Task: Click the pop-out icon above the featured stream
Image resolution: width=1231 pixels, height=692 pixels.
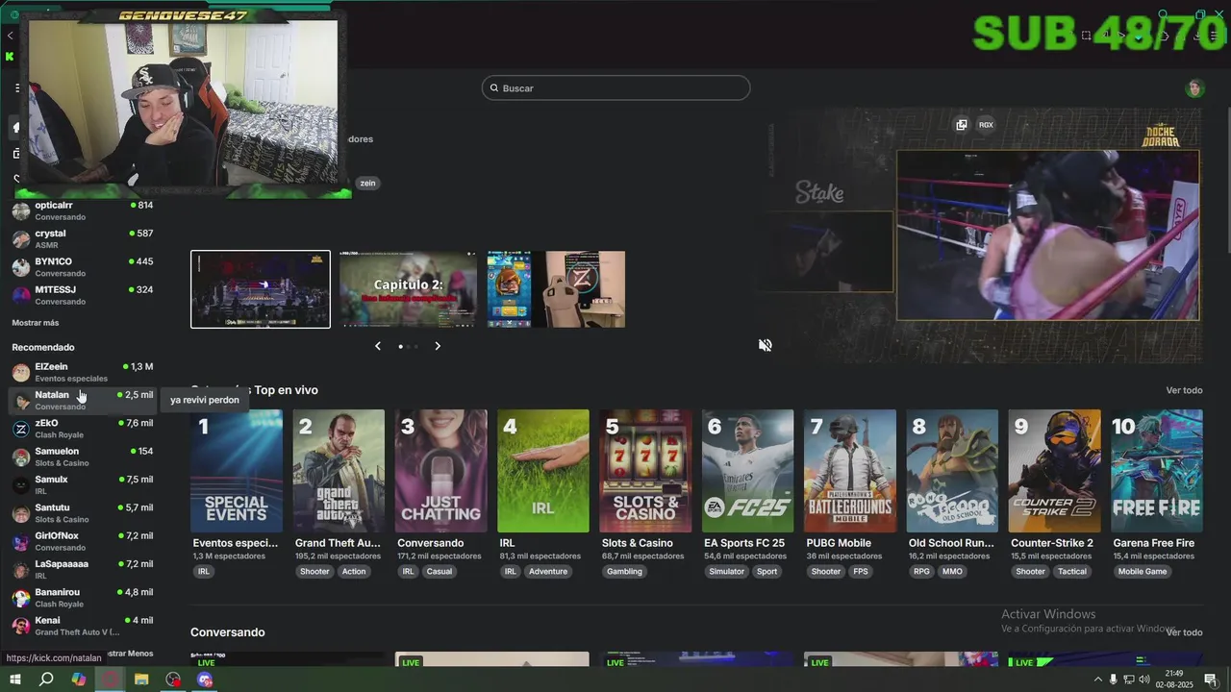Action: 961,125
